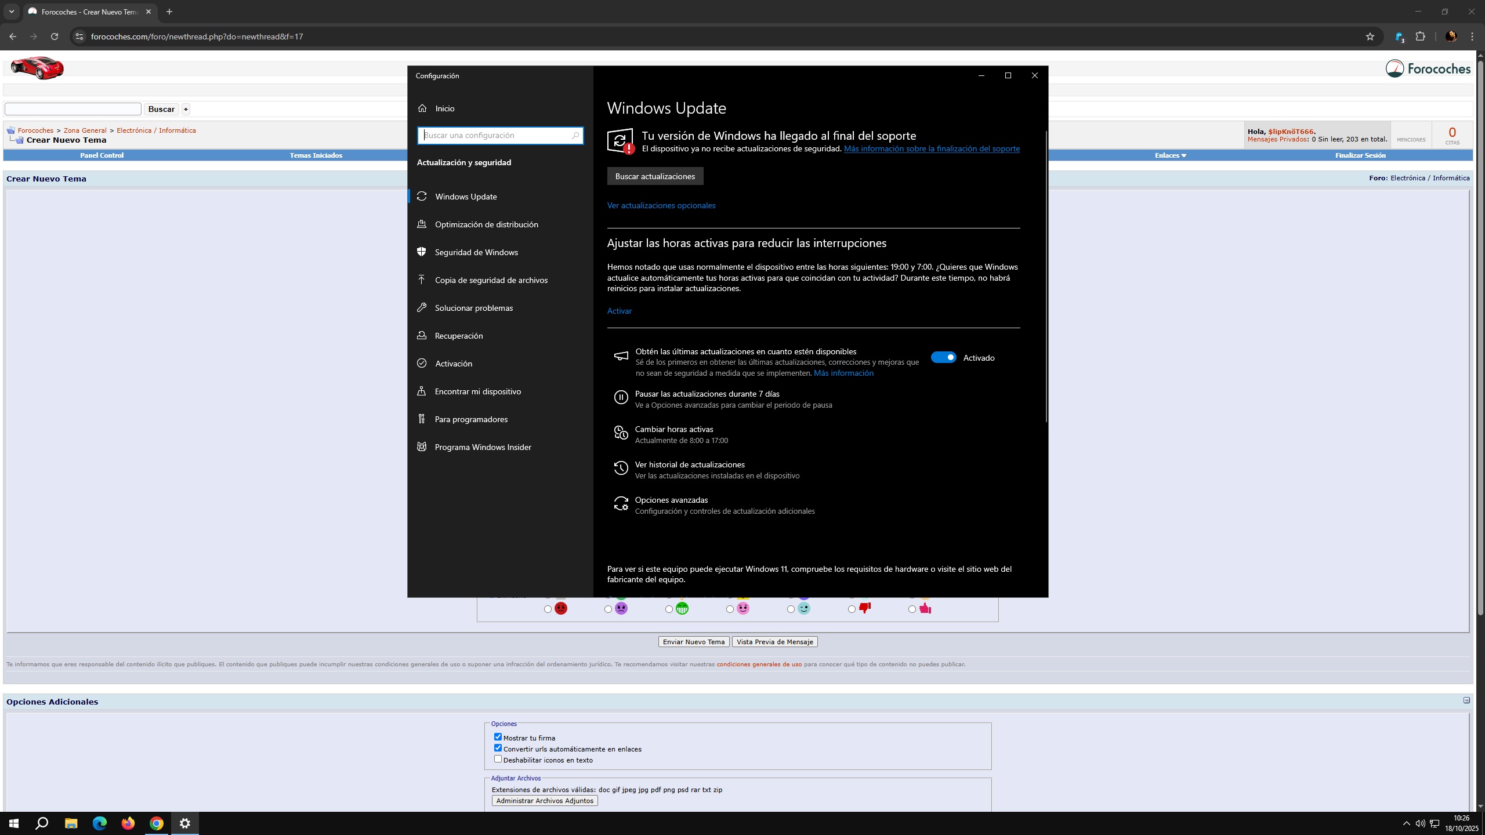Collapse the Opciones Adicionales section
The width and height of the screenshot is (1485, 835).
[x=1466, y=700]
